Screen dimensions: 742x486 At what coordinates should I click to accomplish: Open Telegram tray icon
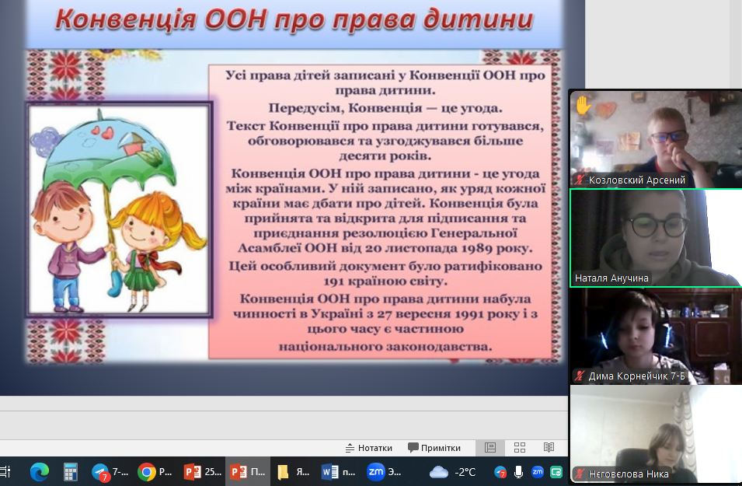click(x=500, y=472)
